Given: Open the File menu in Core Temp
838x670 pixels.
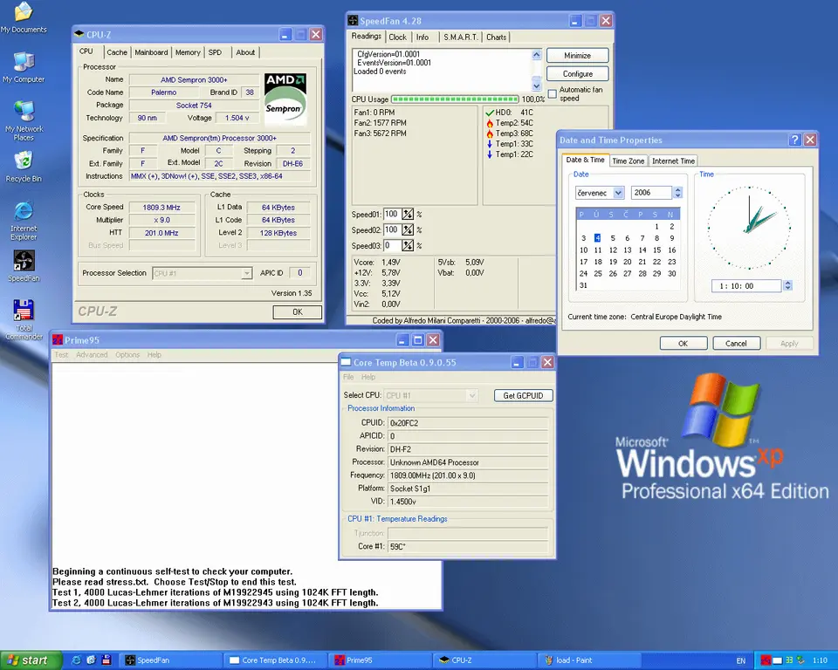Looking at the screenshot, I should (348, 377).
